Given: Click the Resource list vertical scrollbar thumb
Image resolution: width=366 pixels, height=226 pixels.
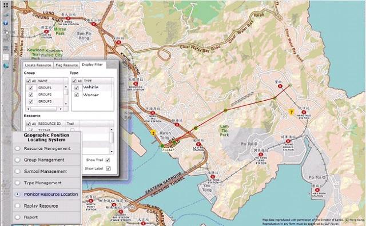Looking at the screenshot, I should click(112, 137).
